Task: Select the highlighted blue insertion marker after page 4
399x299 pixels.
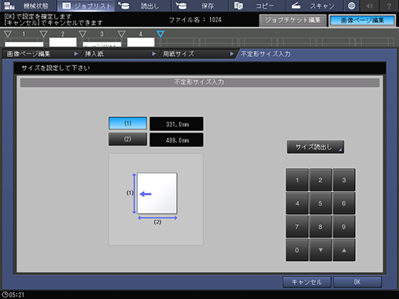Action: tap(161, 34)
